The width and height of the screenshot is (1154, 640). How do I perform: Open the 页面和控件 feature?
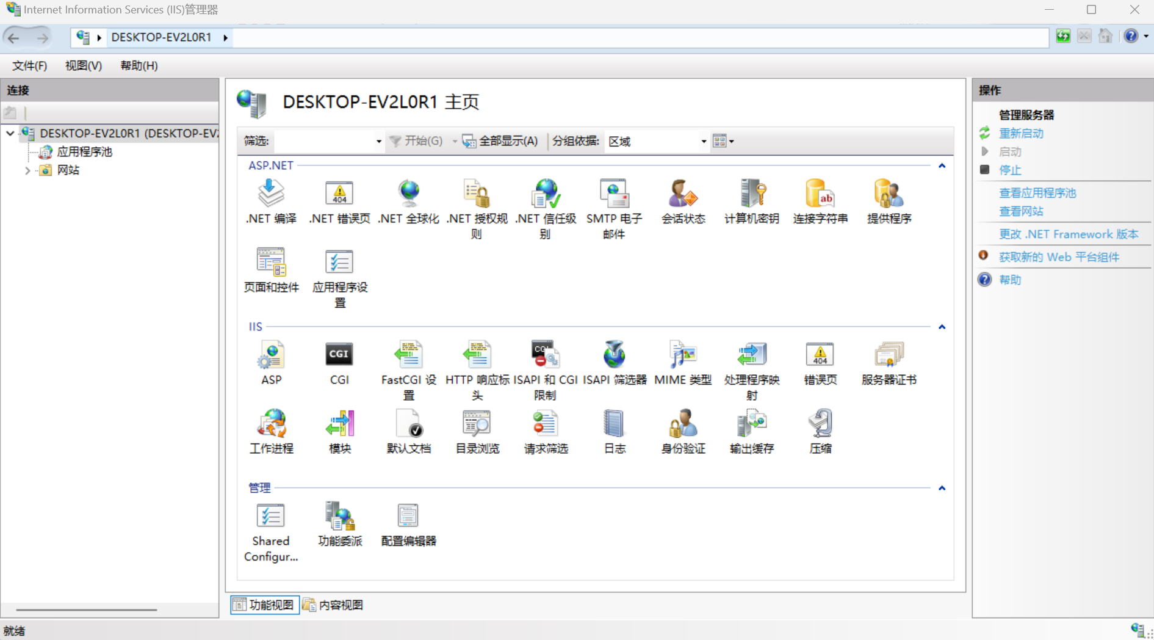(x=271, y=271)
